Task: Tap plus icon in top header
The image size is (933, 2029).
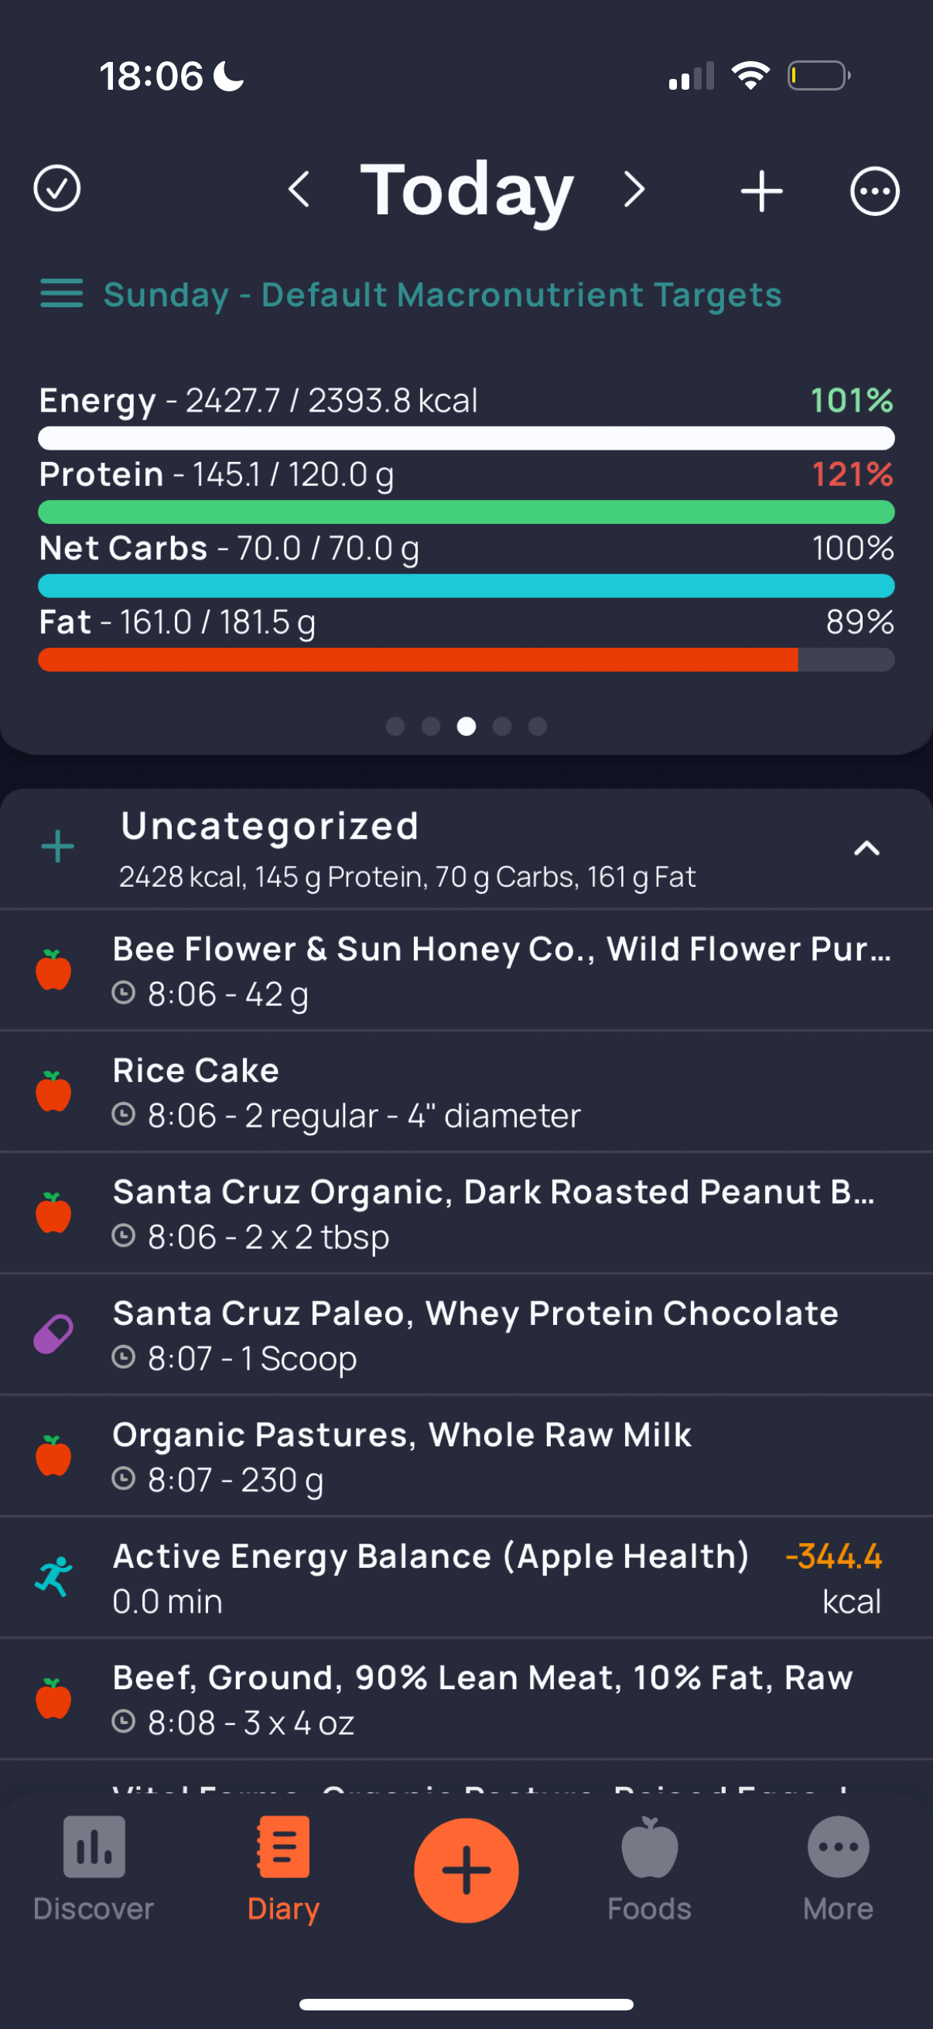Action: (x=761, y=190)
